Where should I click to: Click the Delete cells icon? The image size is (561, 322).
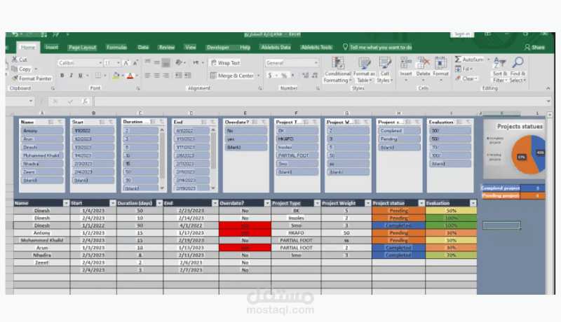tap(423, 63)
